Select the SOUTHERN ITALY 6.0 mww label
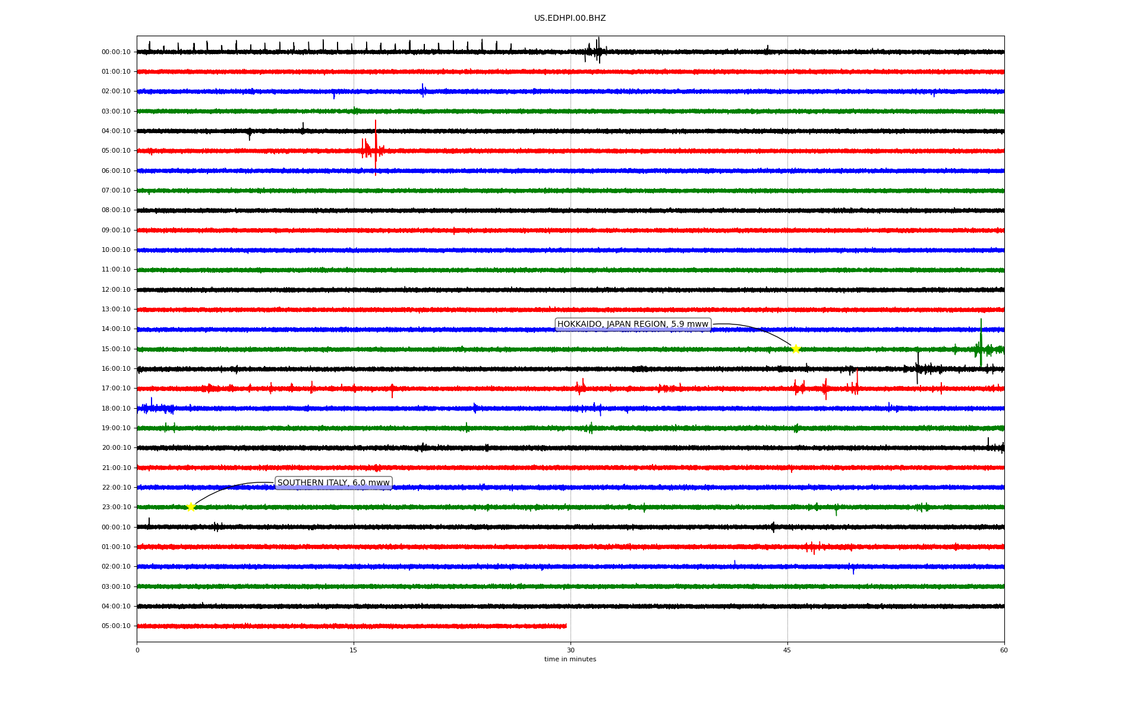 click(x=333, y=483)
